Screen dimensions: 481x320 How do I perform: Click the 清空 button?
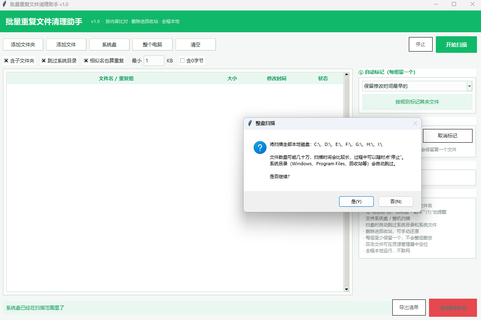pyautogui.click(x=196, y=44)
